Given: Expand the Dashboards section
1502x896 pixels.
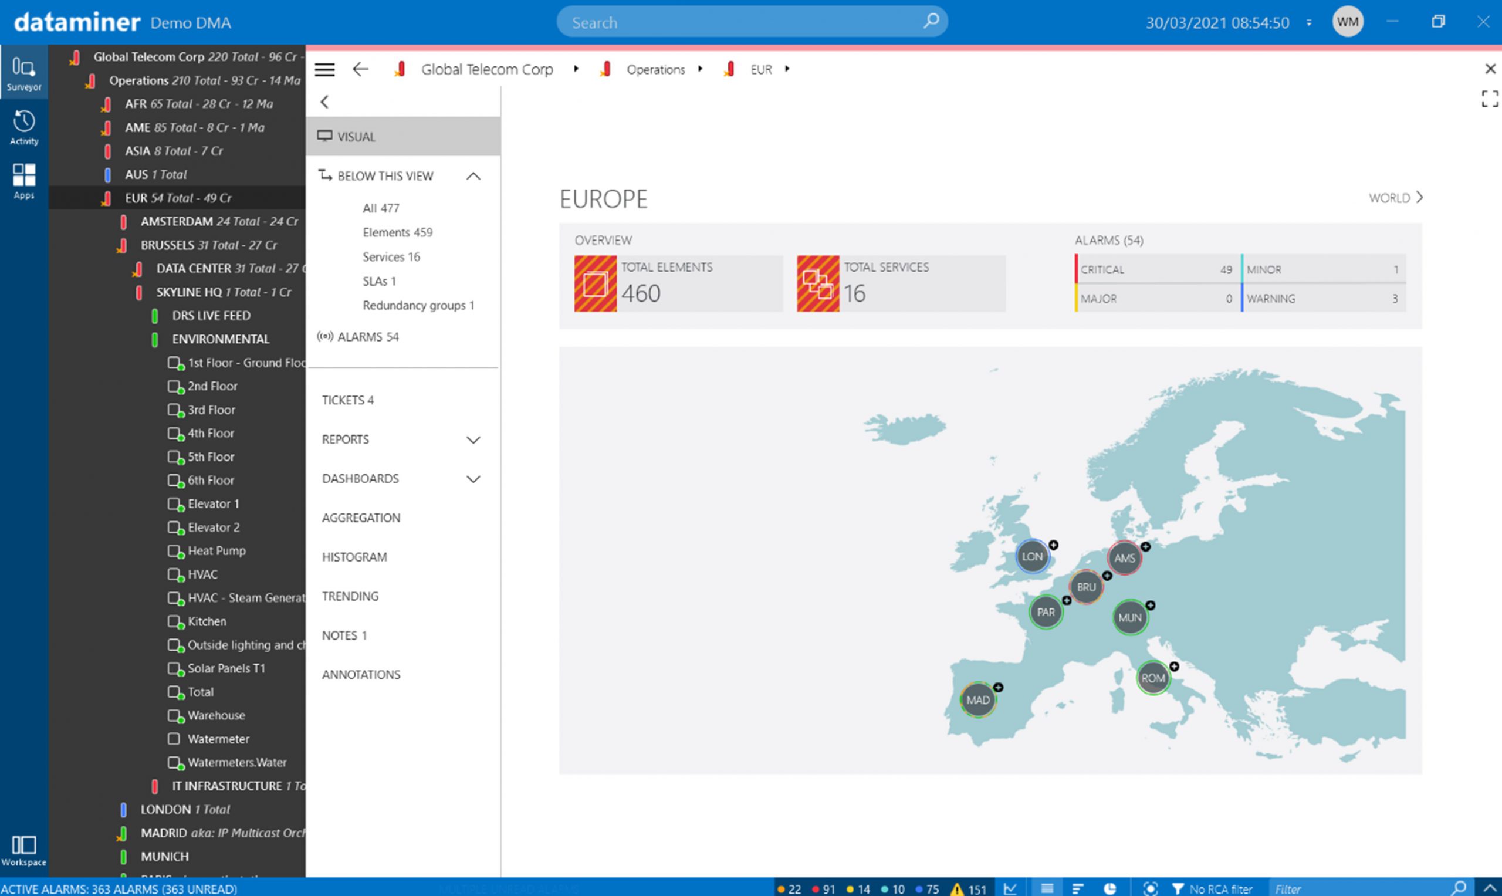Looking at the screenshot, I should point(473,479).
